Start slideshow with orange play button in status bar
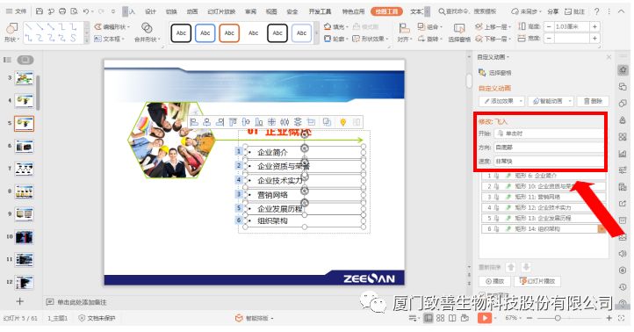The image size is (634, 332). (x=484, y=318)
